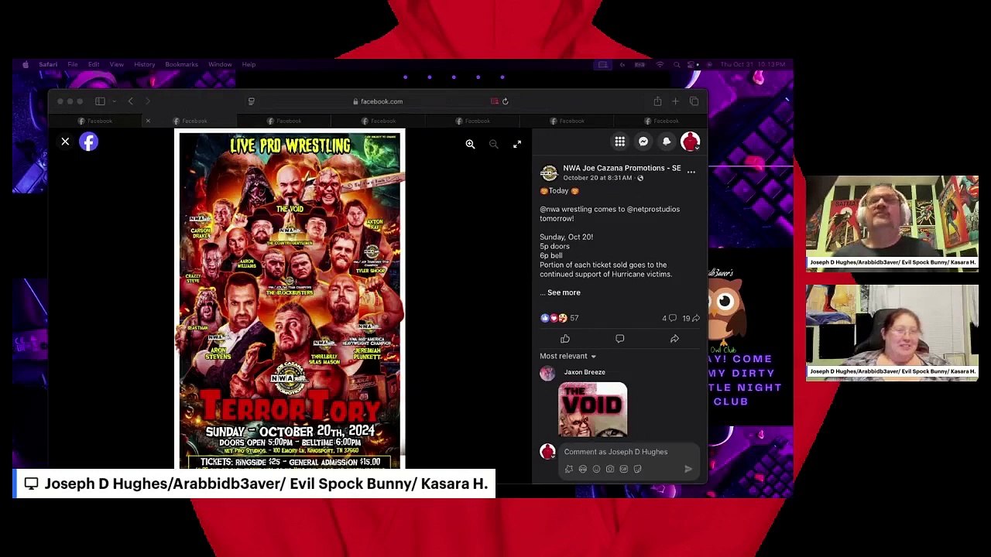Open a new Safari tab
Screen dimensions: 991x557
tap(675, 101)
